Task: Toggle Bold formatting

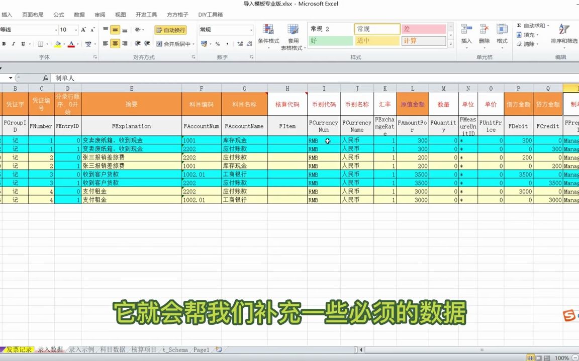Action: coord(4,44)
